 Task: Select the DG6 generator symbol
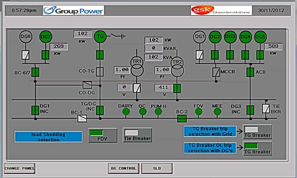click(x=26, y=37)
